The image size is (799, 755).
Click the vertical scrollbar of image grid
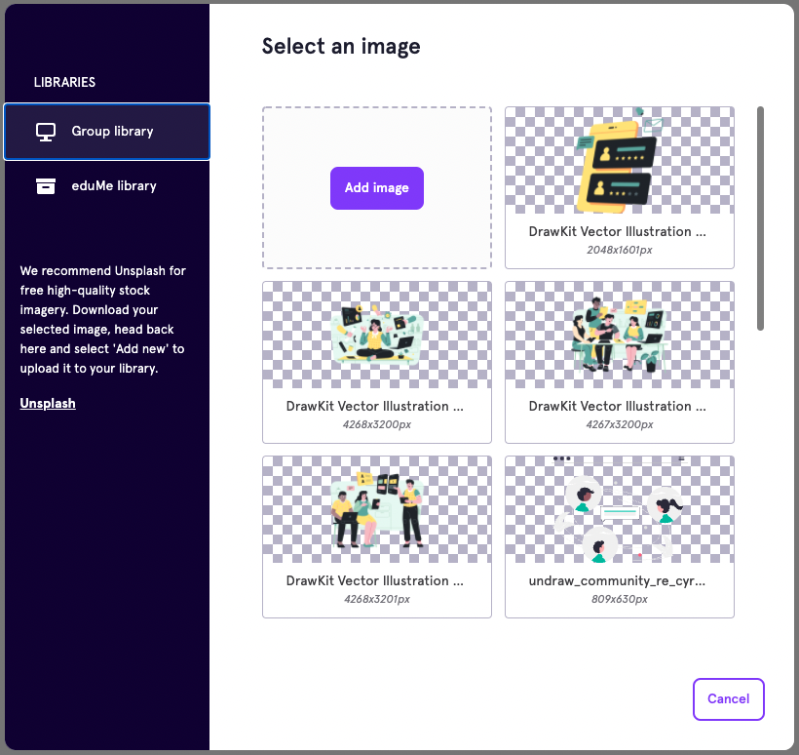pos(760,219)
